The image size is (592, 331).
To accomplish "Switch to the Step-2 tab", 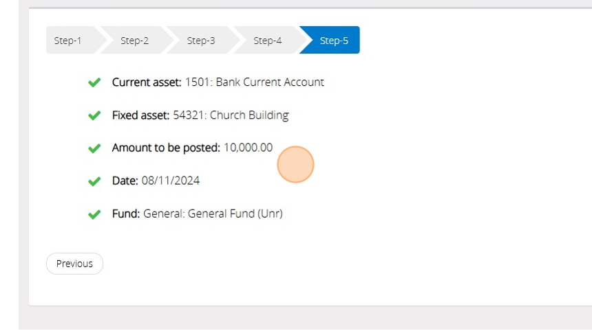I will point(134,41).
